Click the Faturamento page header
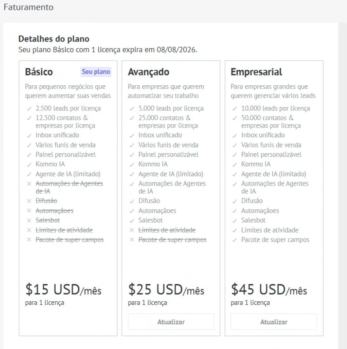This screenshot has height=349, width=347. point(28,8)
